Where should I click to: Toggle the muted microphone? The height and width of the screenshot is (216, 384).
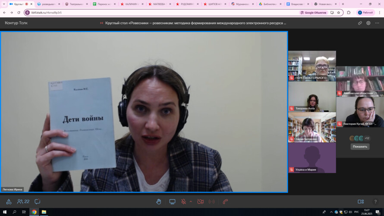pyautogui.click(x=183, y=201)
